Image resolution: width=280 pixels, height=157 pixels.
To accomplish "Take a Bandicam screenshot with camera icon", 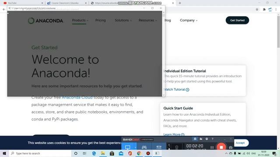I will pyautogui.click(x=231, y=147).
